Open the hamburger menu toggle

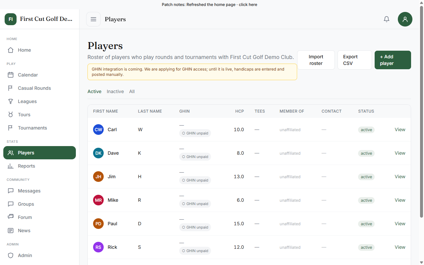click(x=93, y=19)
